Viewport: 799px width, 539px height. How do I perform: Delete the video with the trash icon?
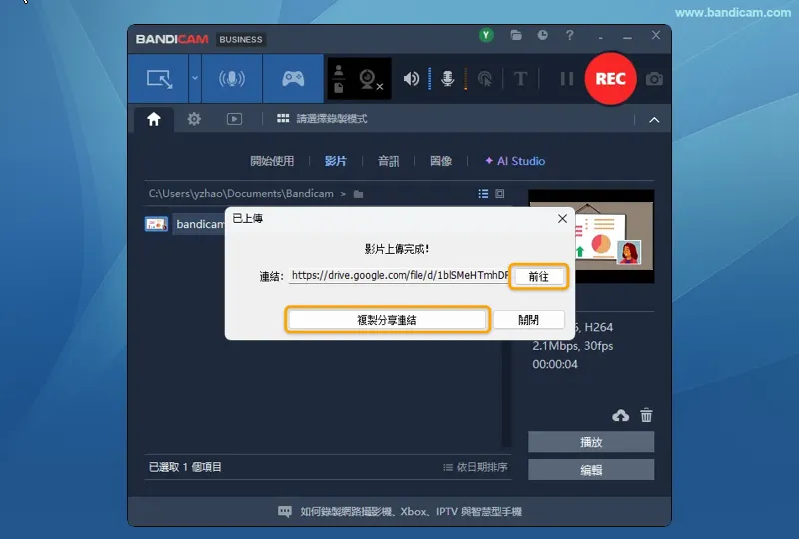(646, 415)
